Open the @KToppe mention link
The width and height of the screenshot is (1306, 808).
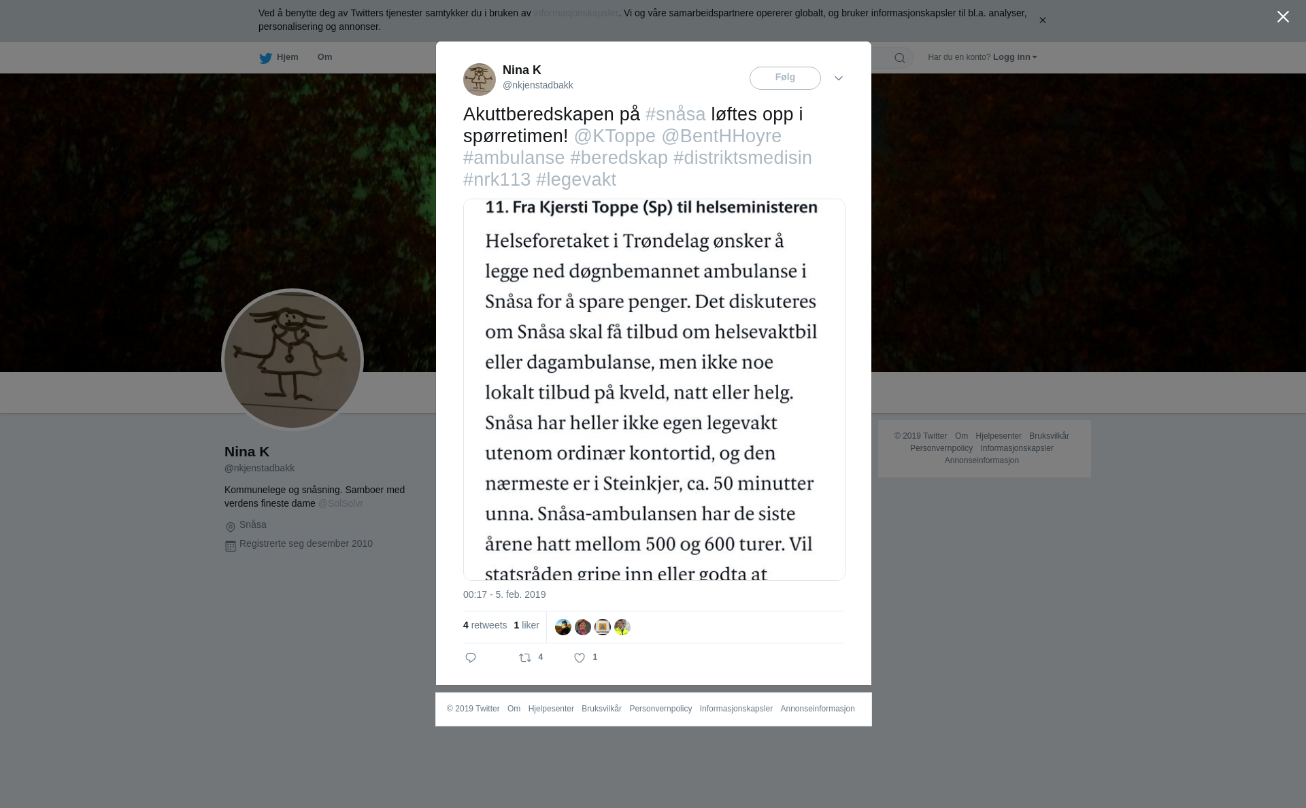(x=615, y=136)
